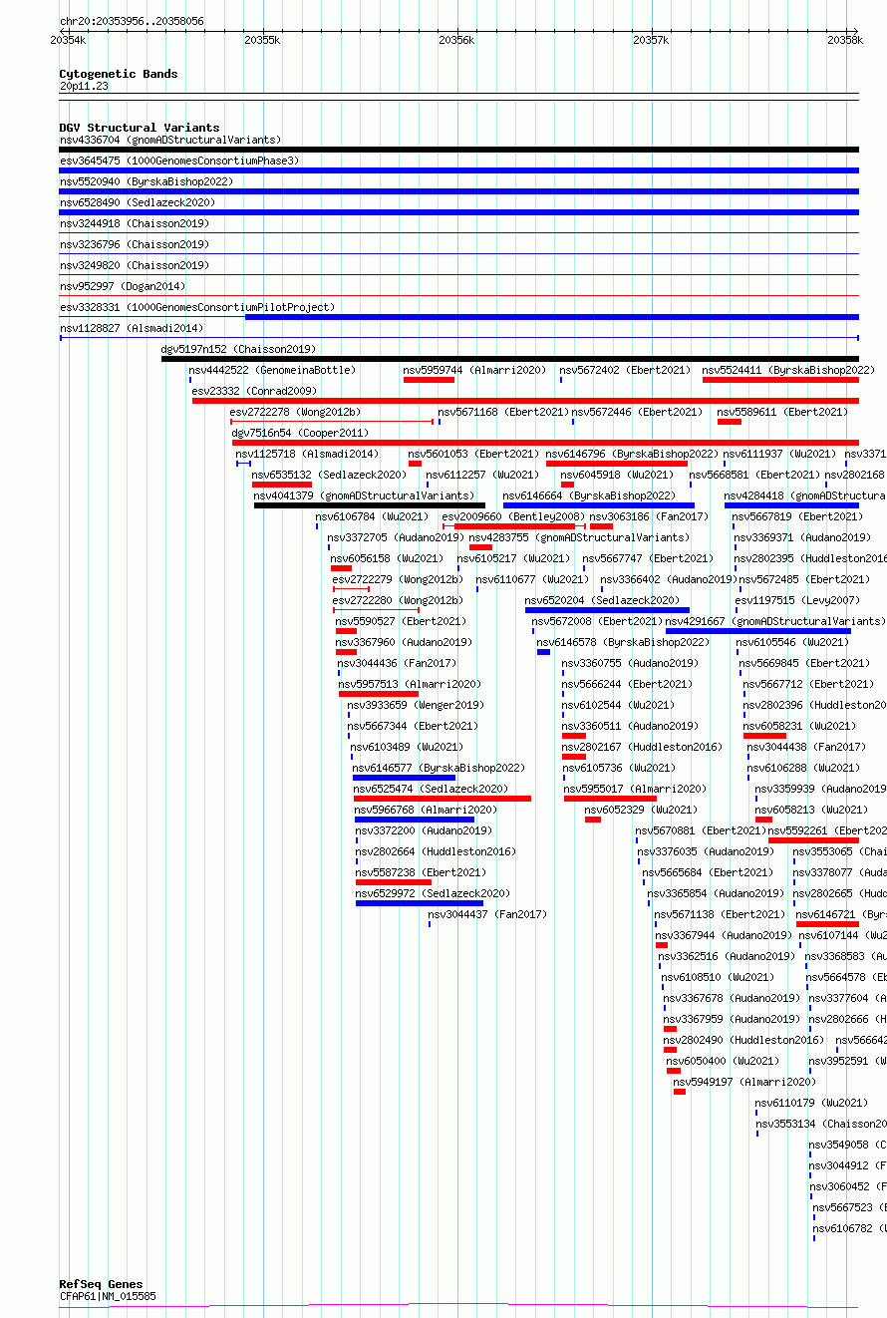The width and height of the screenshot is (887, 1318).
Task: Click blue bar under nsv6146577 ByrskaBishop2022
Action: (x=405, y=778)
